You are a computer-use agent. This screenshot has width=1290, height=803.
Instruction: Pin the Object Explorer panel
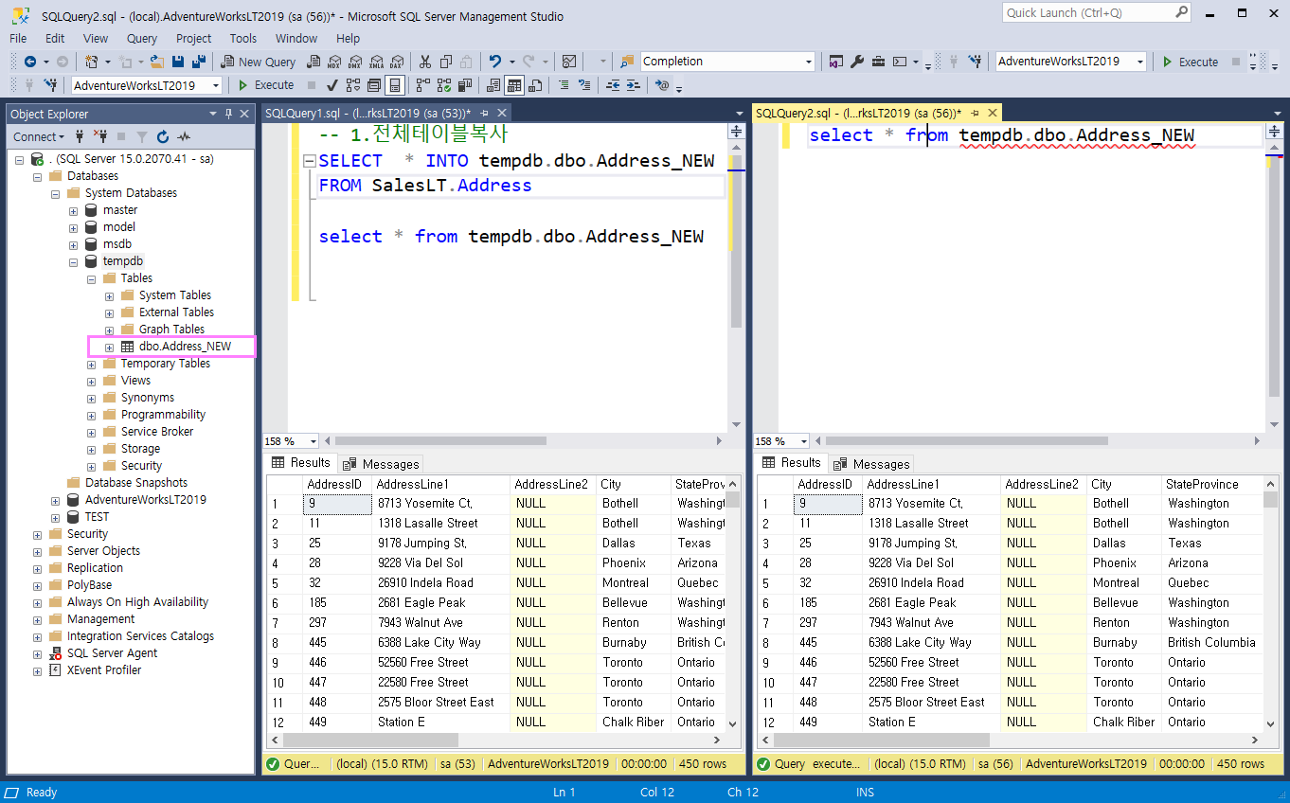[228, 114]
